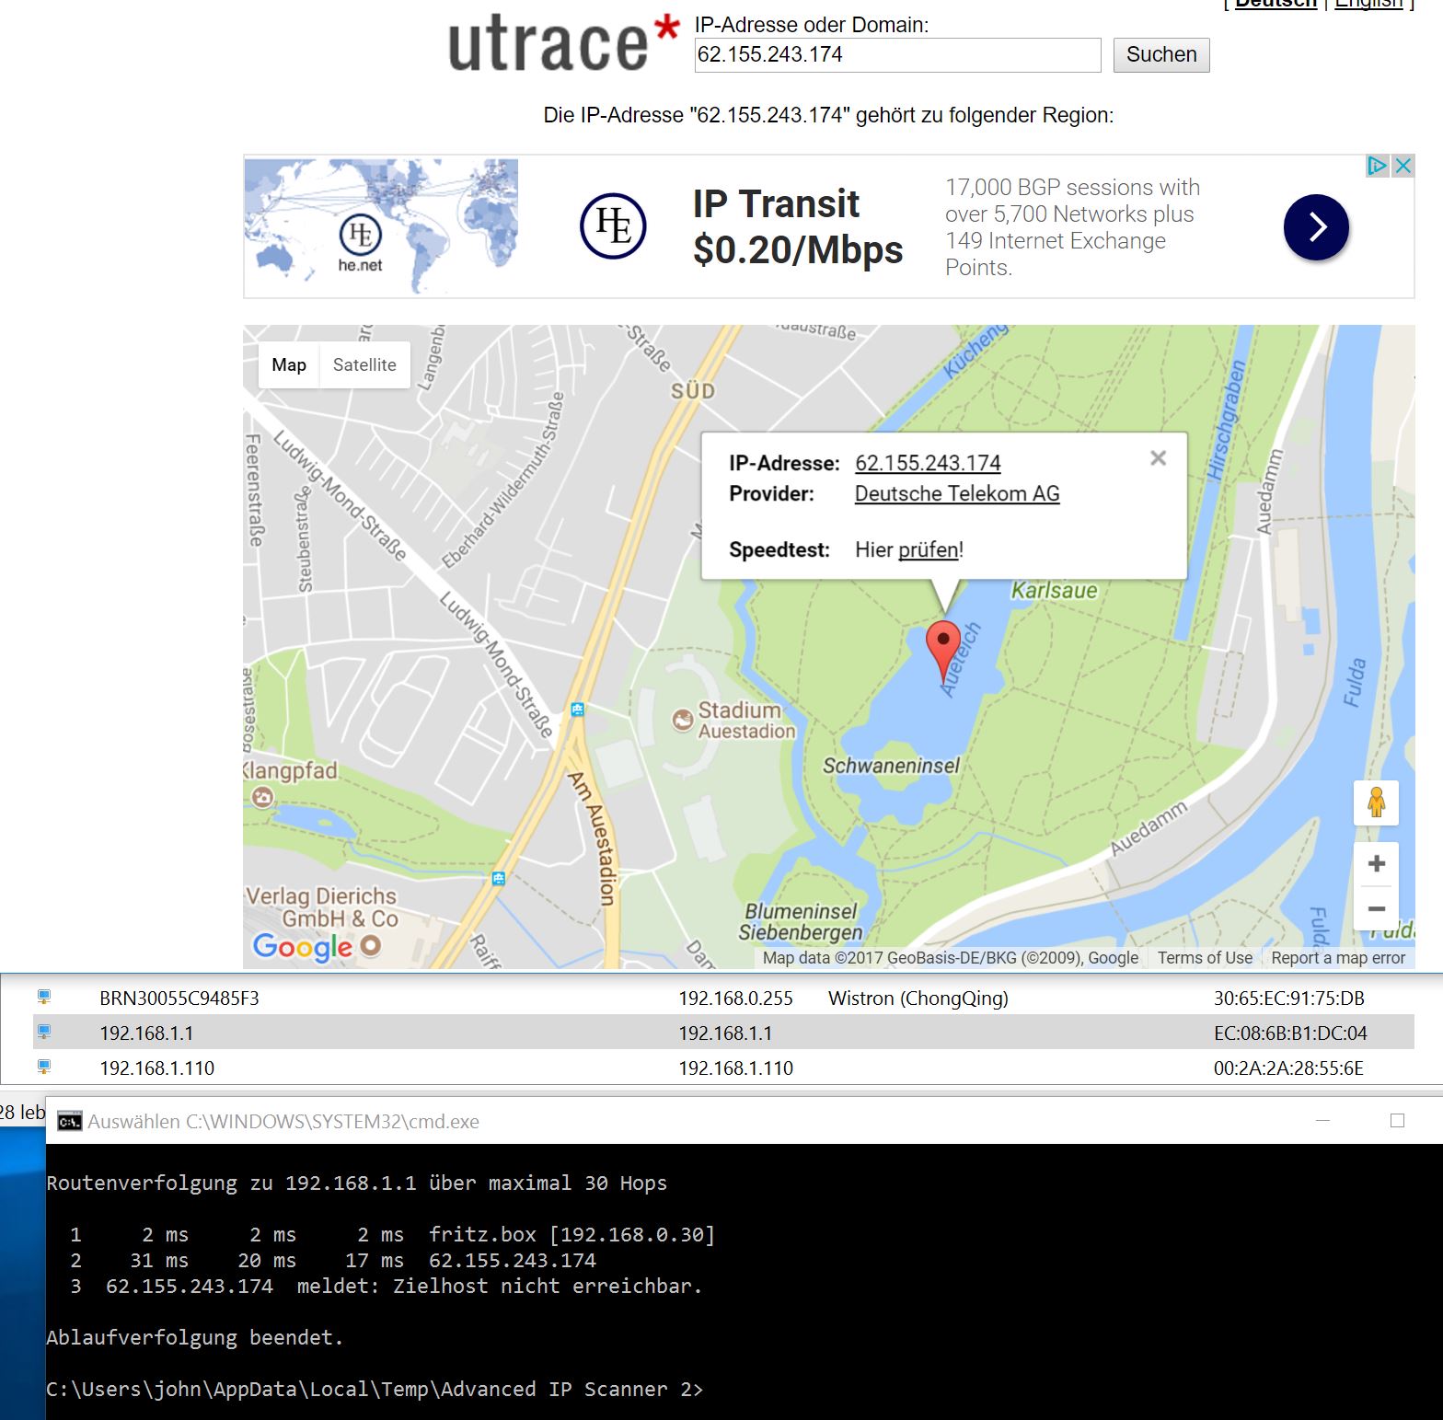Click the red map location marker
Image resolution: width=1443 pixels, height=1420 pixels.
click(942, 649)
